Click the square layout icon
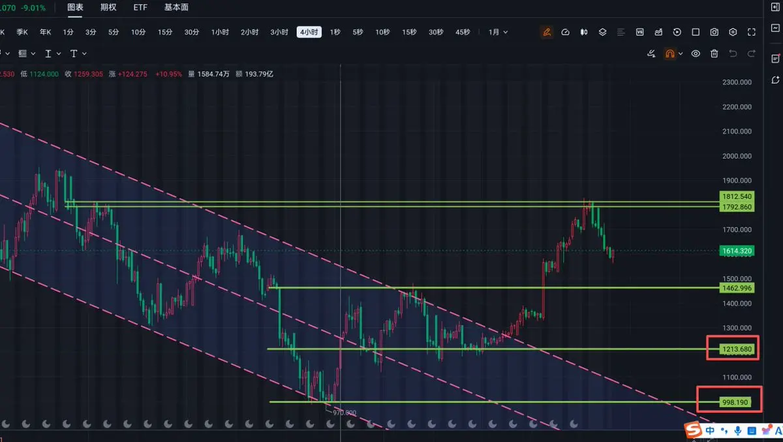Image resolution: width=783 pixels, height=442 pixels. [696, 32]
